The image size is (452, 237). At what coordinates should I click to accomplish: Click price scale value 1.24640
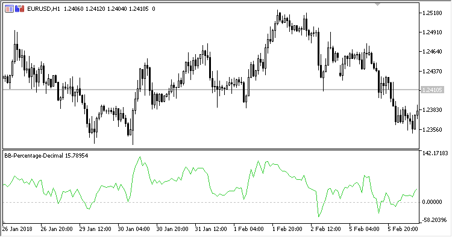coord(432,52)
